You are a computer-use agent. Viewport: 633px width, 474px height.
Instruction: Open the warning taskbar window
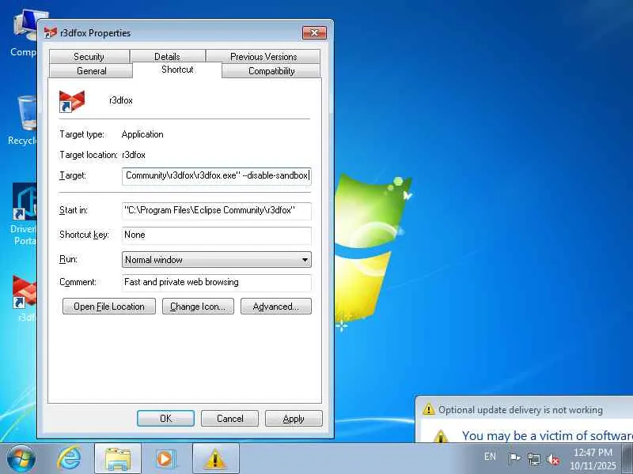click(x=215, y=459)
